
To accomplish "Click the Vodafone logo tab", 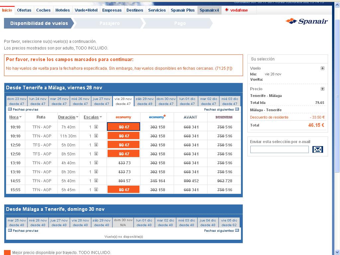I will coord(236,10).
